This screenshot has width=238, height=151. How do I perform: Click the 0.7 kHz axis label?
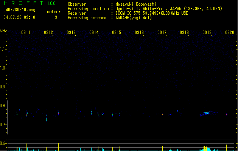coord(3,125)
